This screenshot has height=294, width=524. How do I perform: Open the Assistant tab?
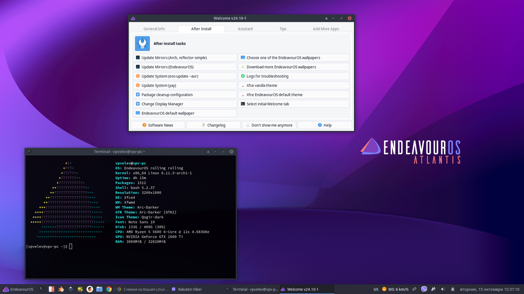coord(245,29)
